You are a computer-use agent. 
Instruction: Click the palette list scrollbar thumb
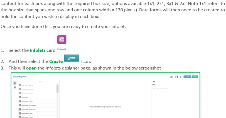(58, 89)
